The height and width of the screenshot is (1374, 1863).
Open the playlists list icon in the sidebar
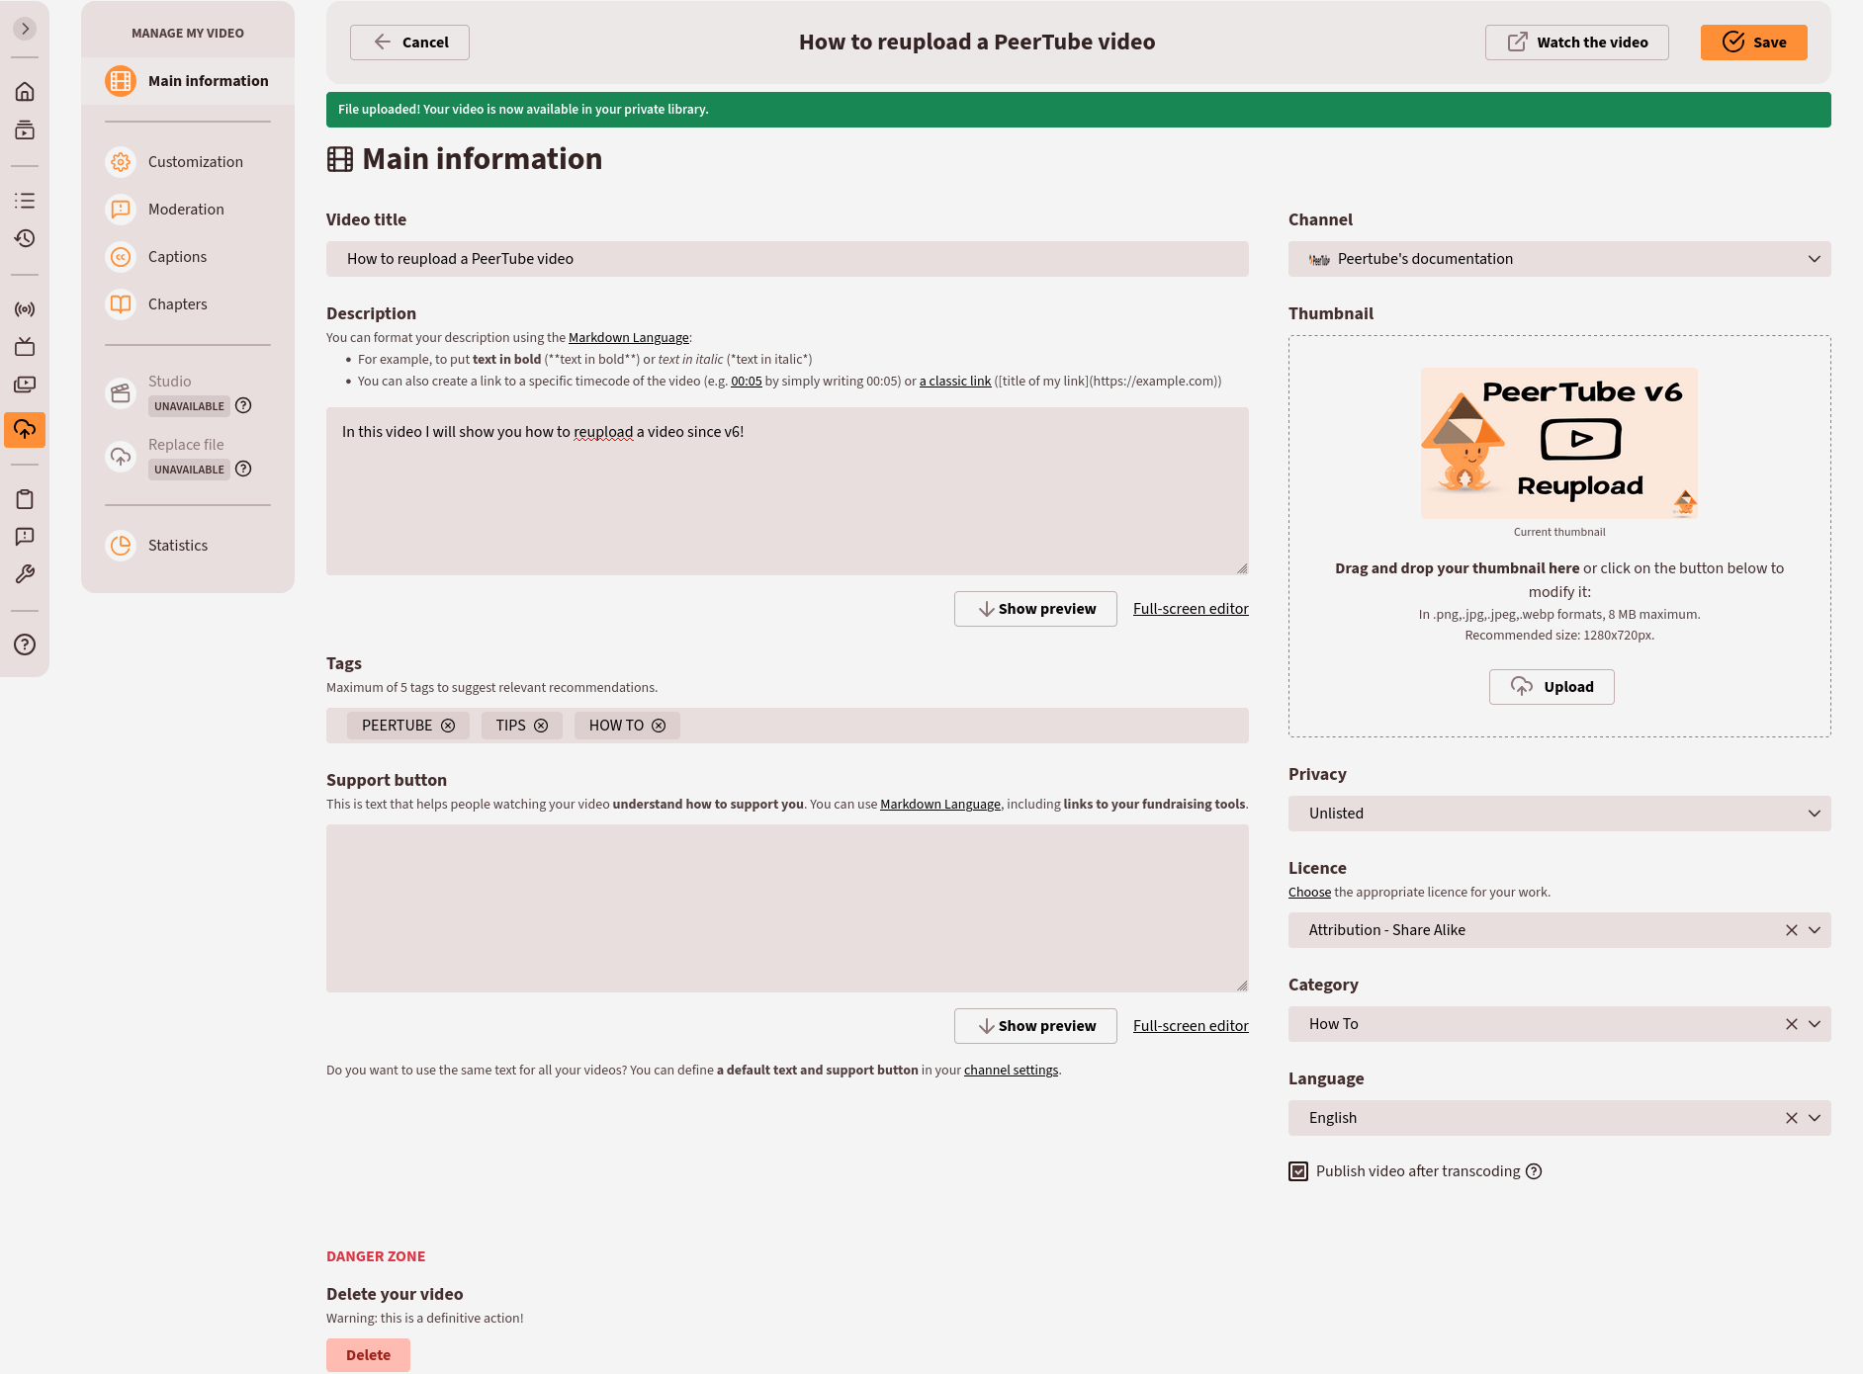pos(25,201)
